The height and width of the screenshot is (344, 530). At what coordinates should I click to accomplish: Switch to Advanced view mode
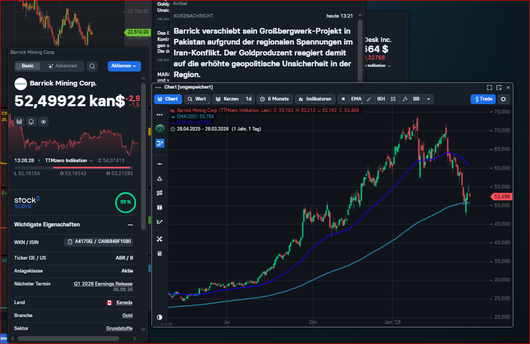coord(63,66)
